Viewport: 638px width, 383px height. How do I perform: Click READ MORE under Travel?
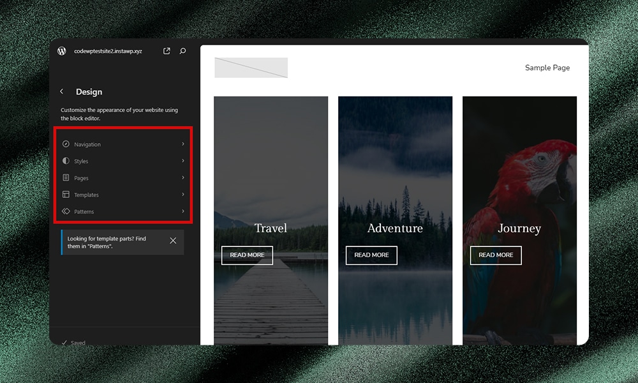click(247, 255)
